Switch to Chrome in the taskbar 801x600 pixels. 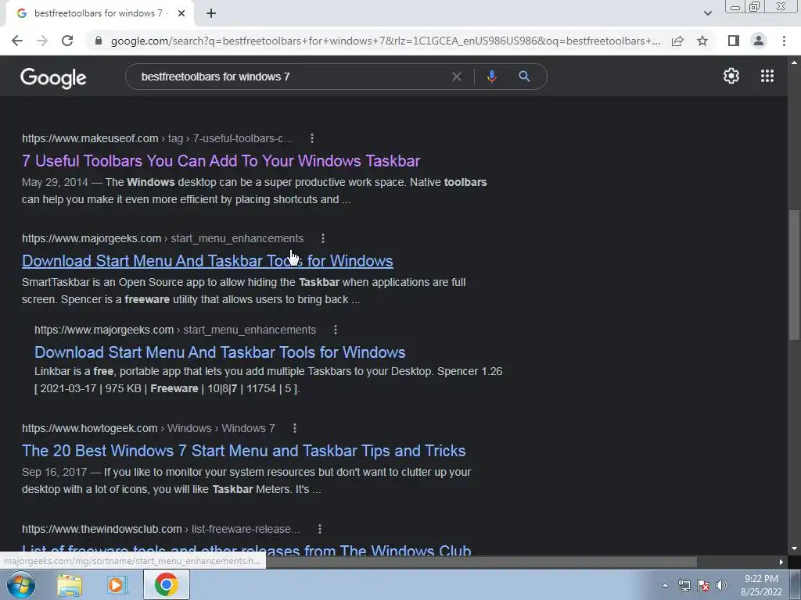[166, 585]
